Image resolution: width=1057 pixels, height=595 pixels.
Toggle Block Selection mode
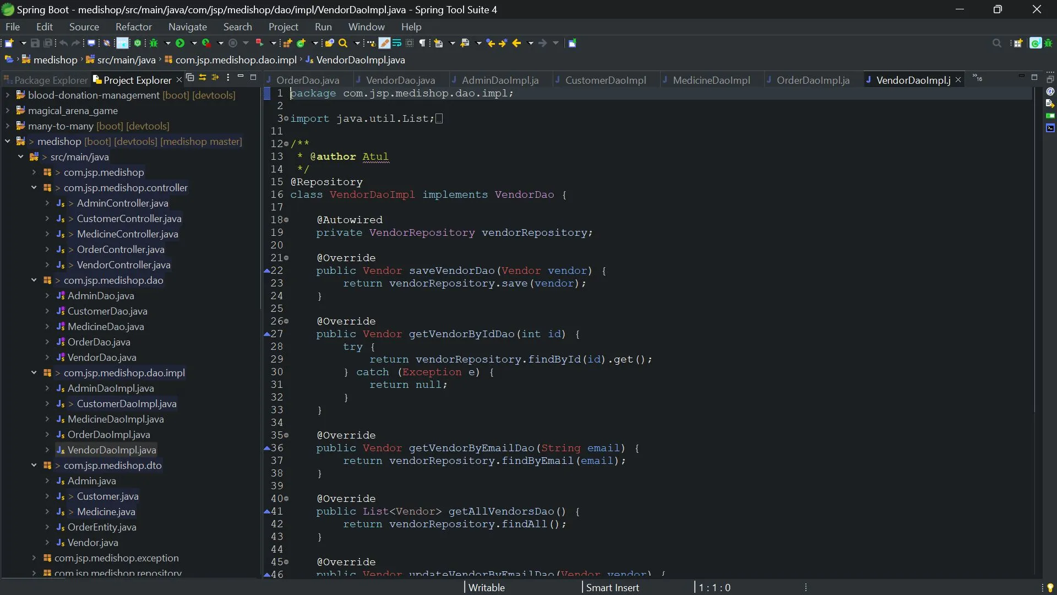coord(410,43)
